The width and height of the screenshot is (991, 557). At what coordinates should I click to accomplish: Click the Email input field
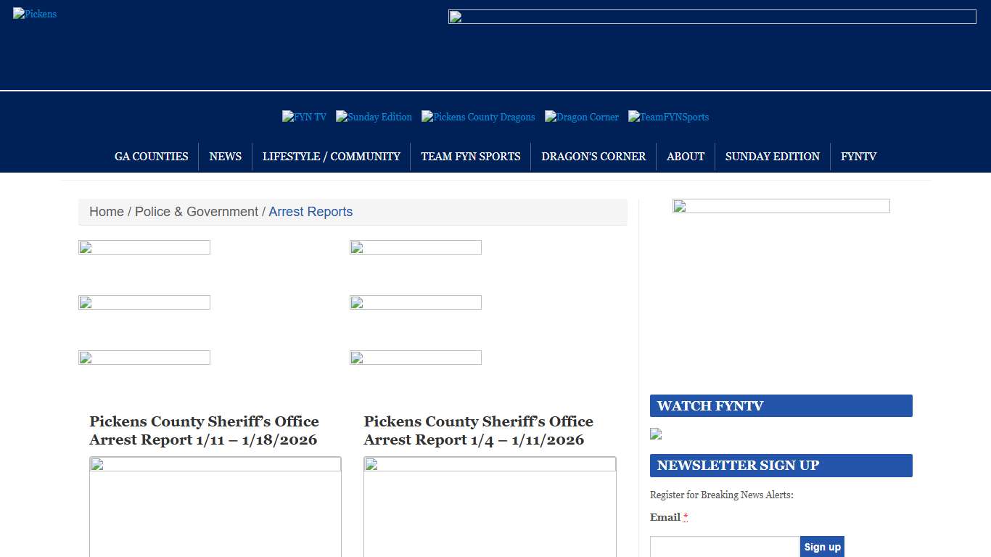[x=723, y=546]
